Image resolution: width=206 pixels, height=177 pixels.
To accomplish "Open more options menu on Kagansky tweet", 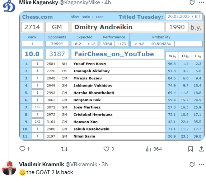I will pyautogui.click(x=201, y=2).
